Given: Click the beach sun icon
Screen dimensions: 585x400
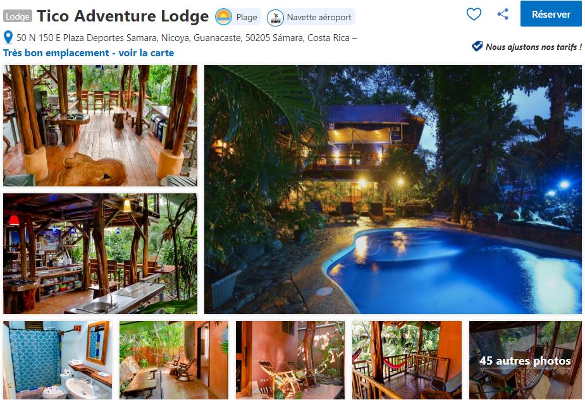Looking at the screenshot, I should pos(223,17).
